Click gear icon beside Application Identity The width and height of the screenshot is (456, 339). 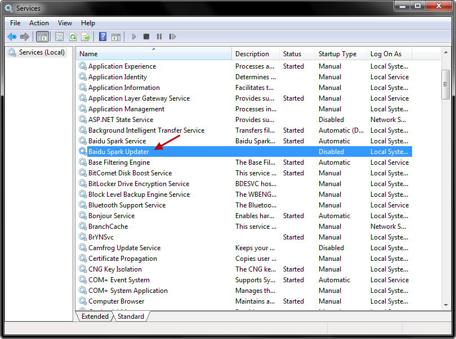pos(83,76)
